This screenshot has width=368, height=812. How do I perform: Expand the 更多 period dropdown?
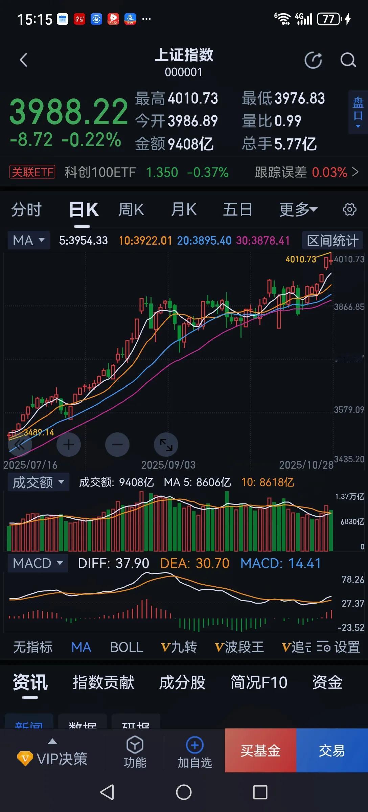coord(298,209)
